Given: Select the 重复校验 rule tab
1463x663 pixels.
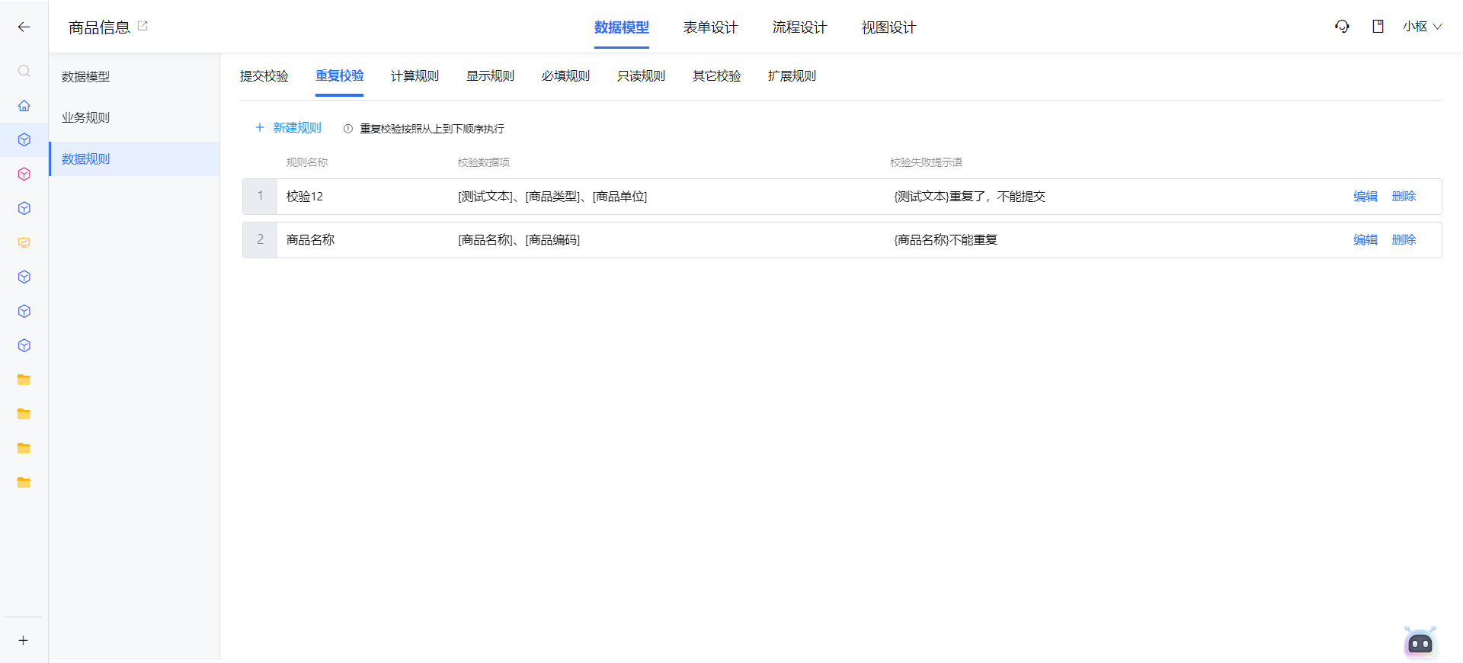Looking at the screenshot, I should click(339, 76).
